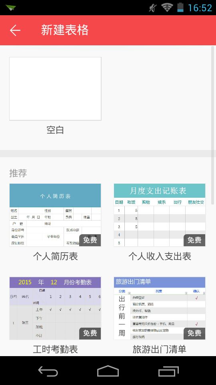
Task: Open the 工时考勤表 template thumbnail
Action: point(55,308)
